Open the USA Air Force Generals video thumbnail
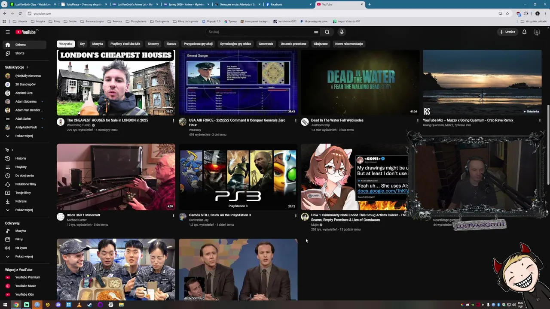 click(238, 82)
